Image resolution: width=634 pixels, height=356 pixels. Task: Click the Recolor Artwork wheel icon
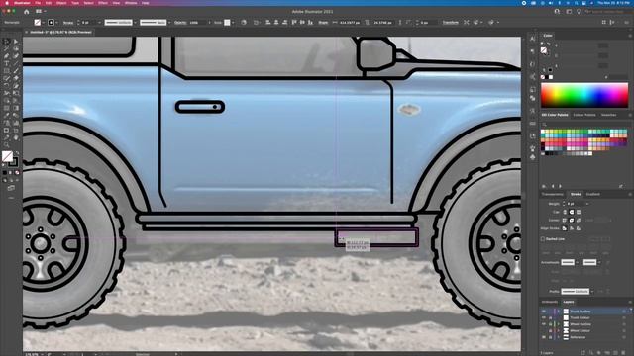click(x=244, y=22)
